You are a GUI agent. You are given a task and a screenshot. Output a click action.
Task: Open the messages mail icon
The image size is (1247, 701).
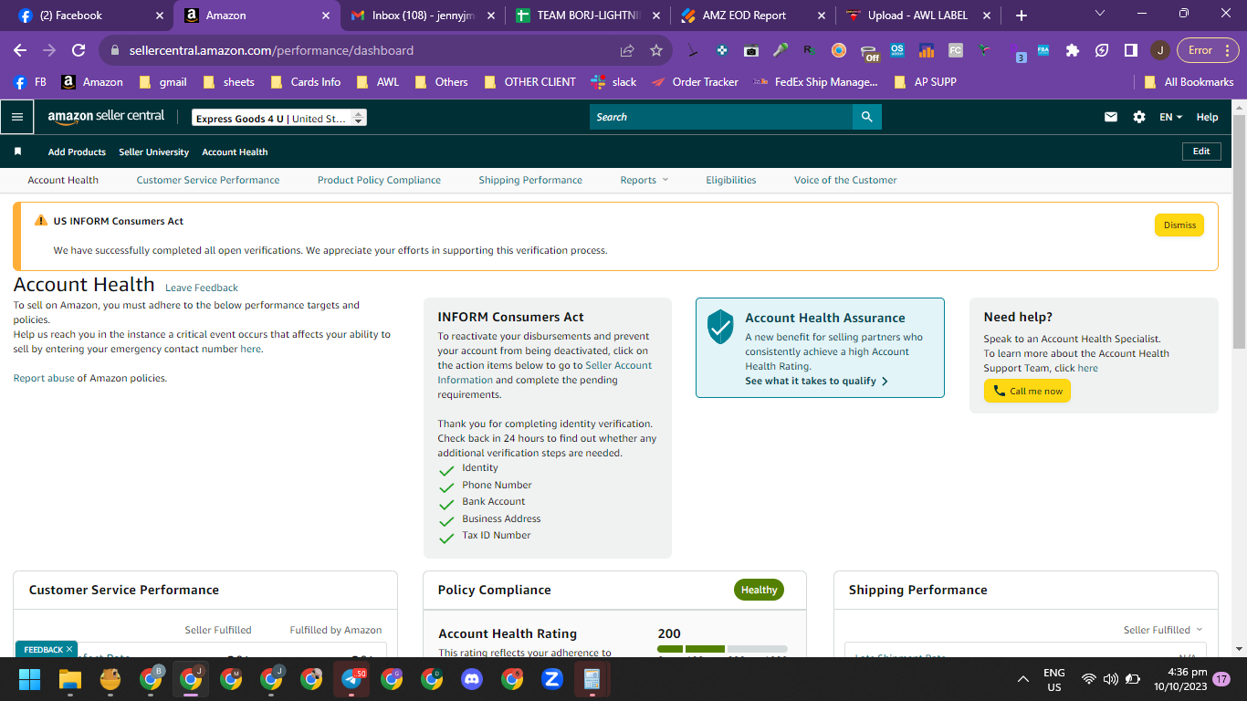(1111, 117)
